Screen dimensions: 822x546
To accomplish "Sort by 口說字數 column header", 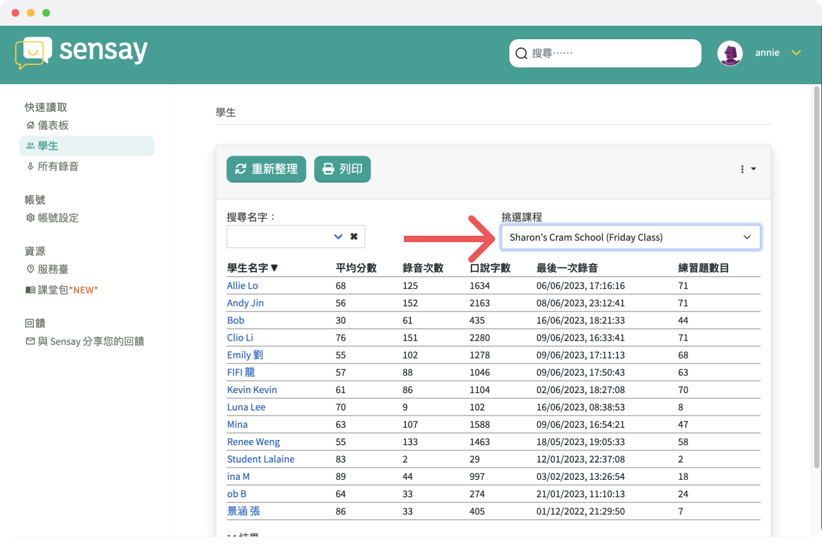I will click(490, 268).
